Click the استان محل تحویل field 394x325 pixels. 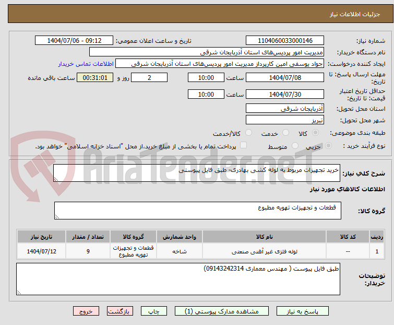[285, 108]
